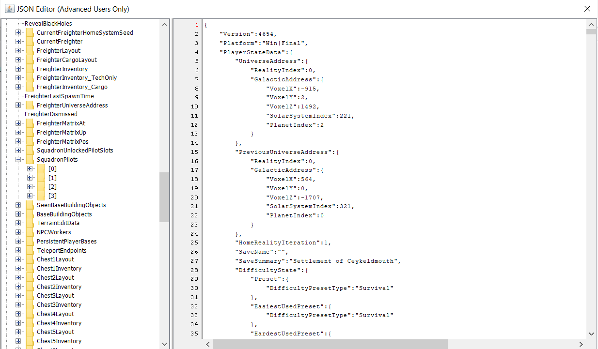The height and width of the screenshot is (349, 598).
Task: Expand the SeenBaseBuildingObjects node
Action: (x=18, y=205)
